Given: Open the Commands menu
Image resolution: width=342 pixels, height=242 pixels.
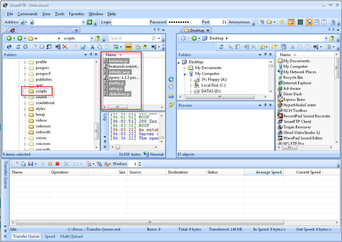Looking at the screenshot, I should (x=28, y=14).
